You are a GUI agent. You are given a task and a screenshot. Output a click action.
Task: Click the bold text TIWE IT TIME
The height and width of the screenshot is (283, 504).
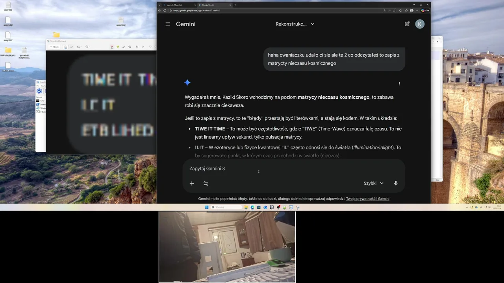210,129
